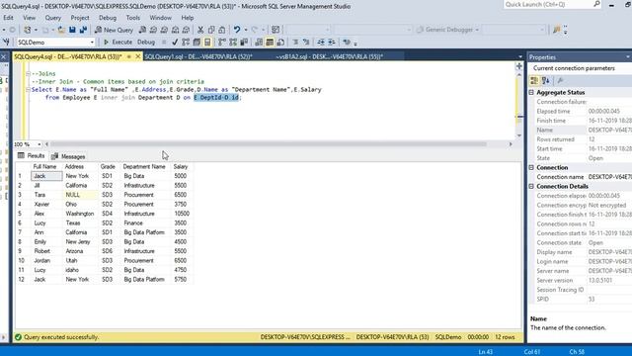Click the Database Engine Query icon after New Query

pyautogui.click(x=142, y=30)
